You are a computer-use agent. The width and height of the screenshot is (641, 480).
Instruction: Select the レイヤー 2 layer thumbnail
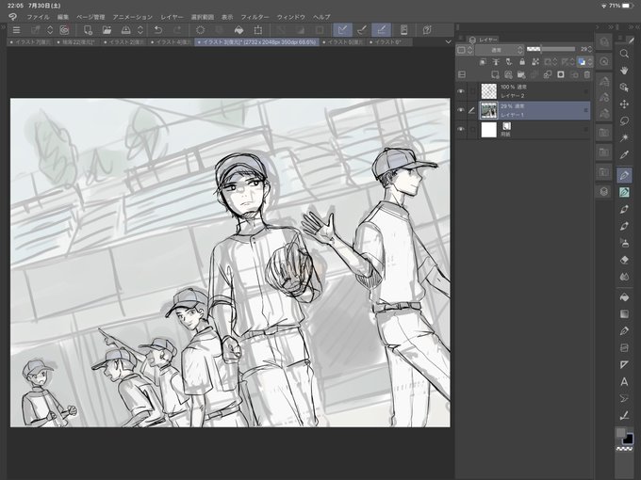pos(488,91)
